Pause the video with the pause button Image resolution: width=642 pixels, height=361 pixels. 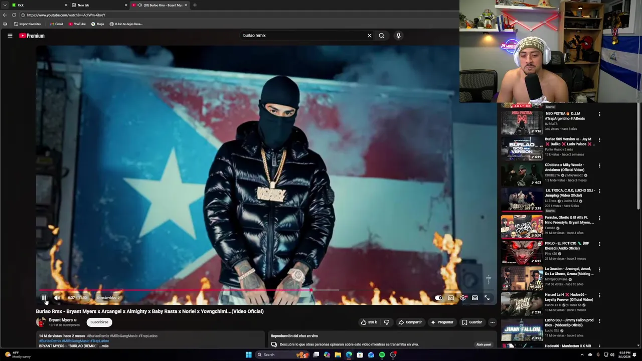(x=44, y=298)
